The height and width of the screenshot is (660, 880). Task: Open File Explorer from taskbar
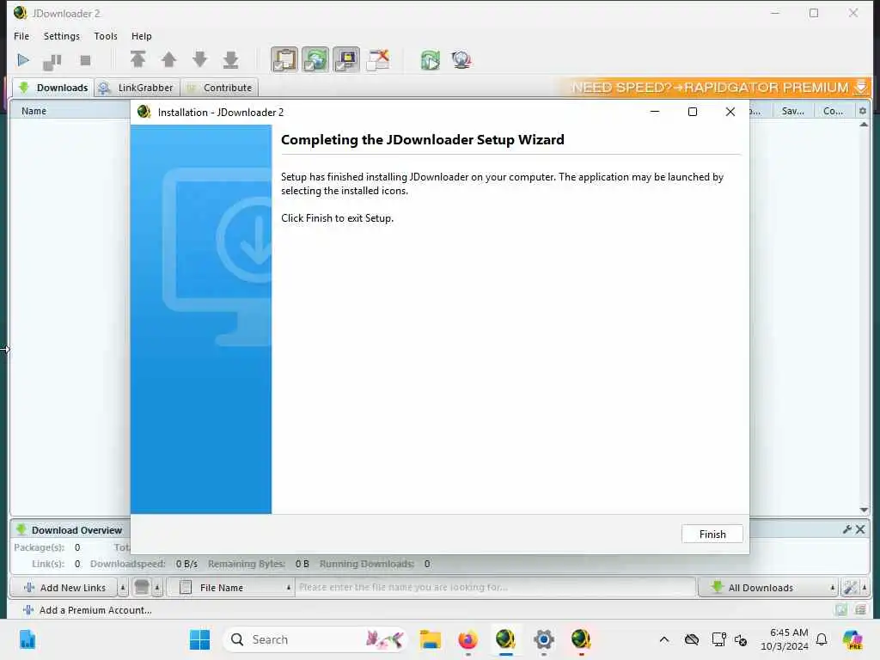click(431, 639)
